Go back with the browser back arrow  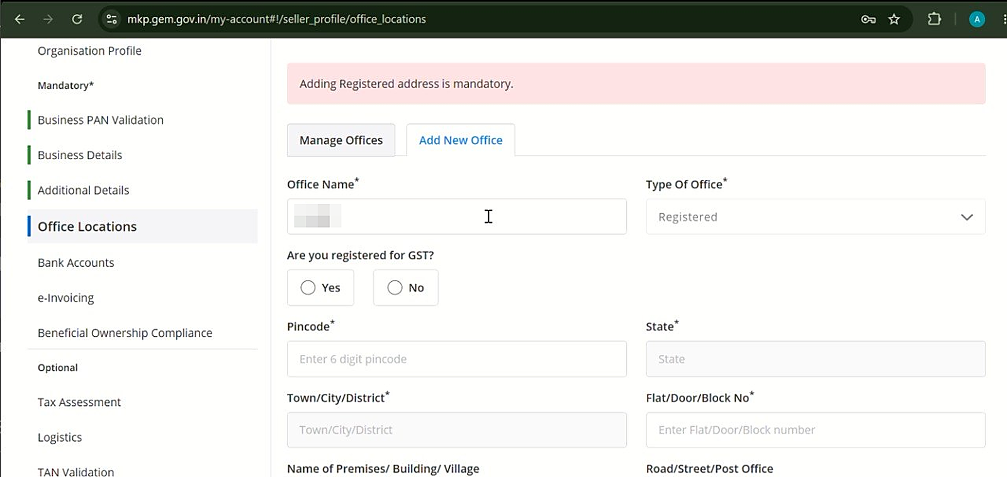20,19
